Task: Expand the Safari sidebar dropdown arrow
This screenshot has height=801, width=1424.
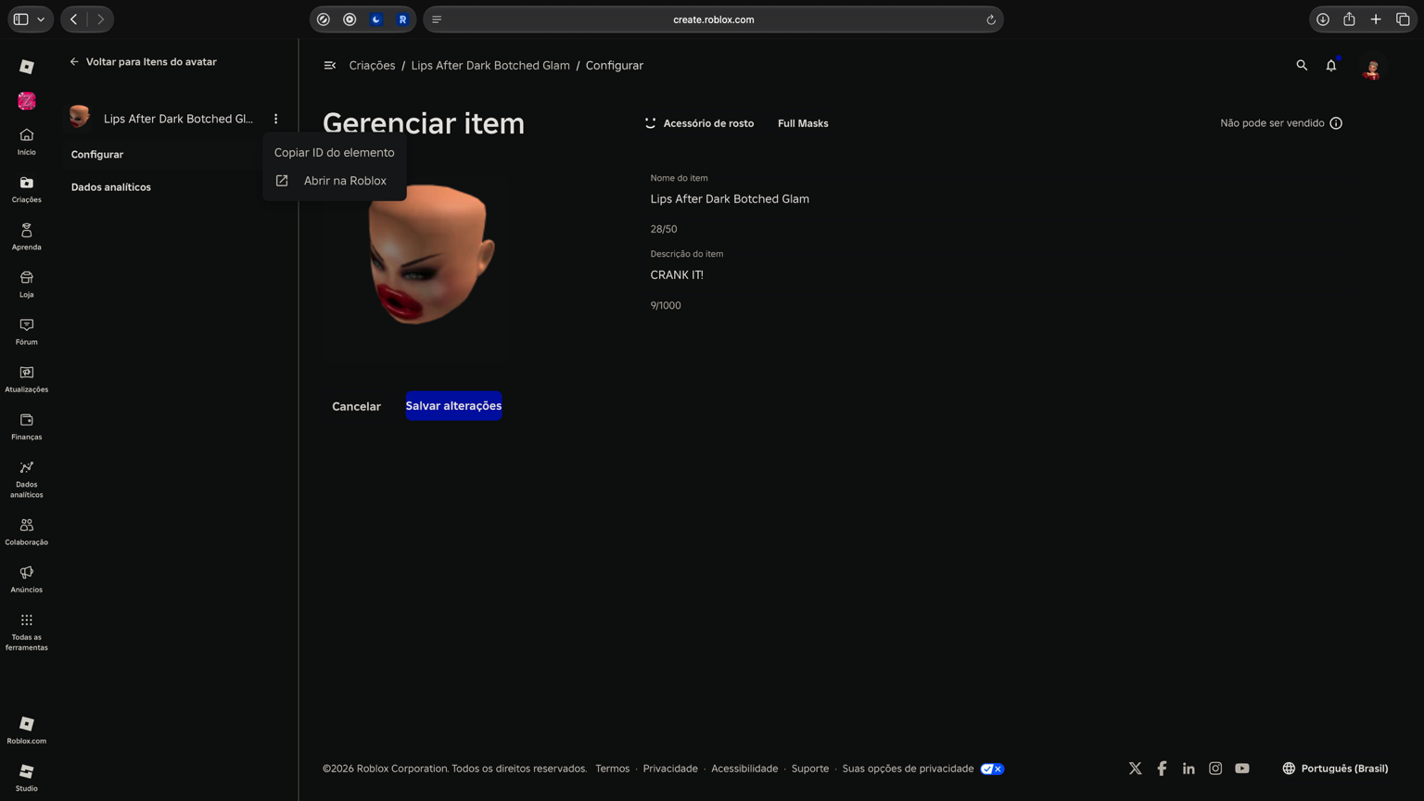Action: 41,19
